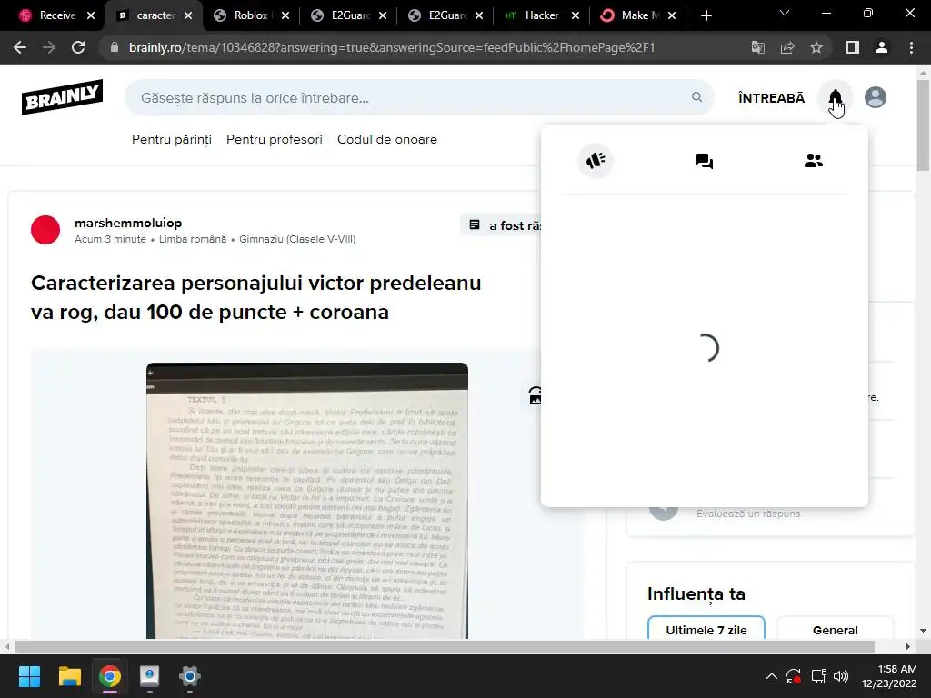
Task: Click the network icon in system tray
Action: (x=819, y=676)
